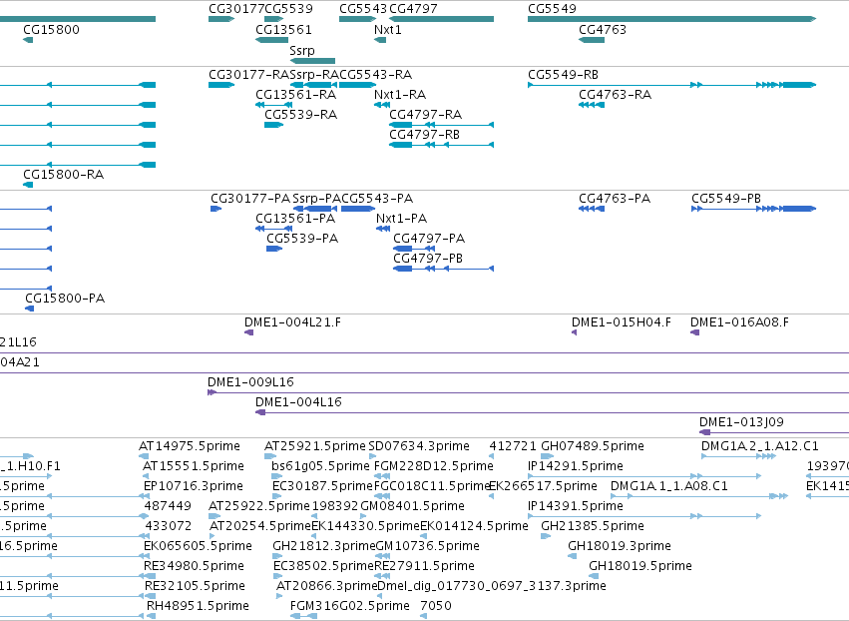The height and width of the screenshot is (621, 849).
Task: Open EST label RH48951.5prime
Action: point(199,606)
